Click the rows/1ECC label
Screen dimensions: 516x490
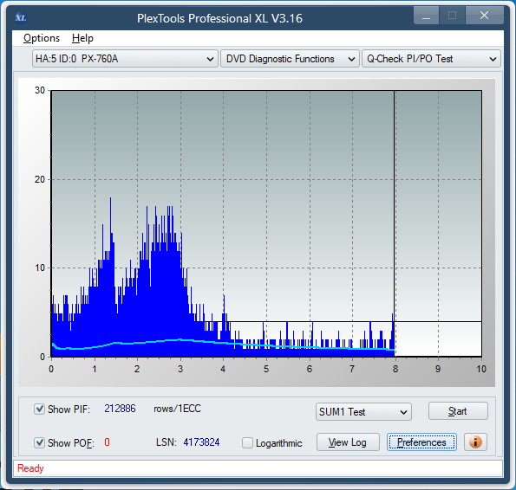click(x=177, y=409)
